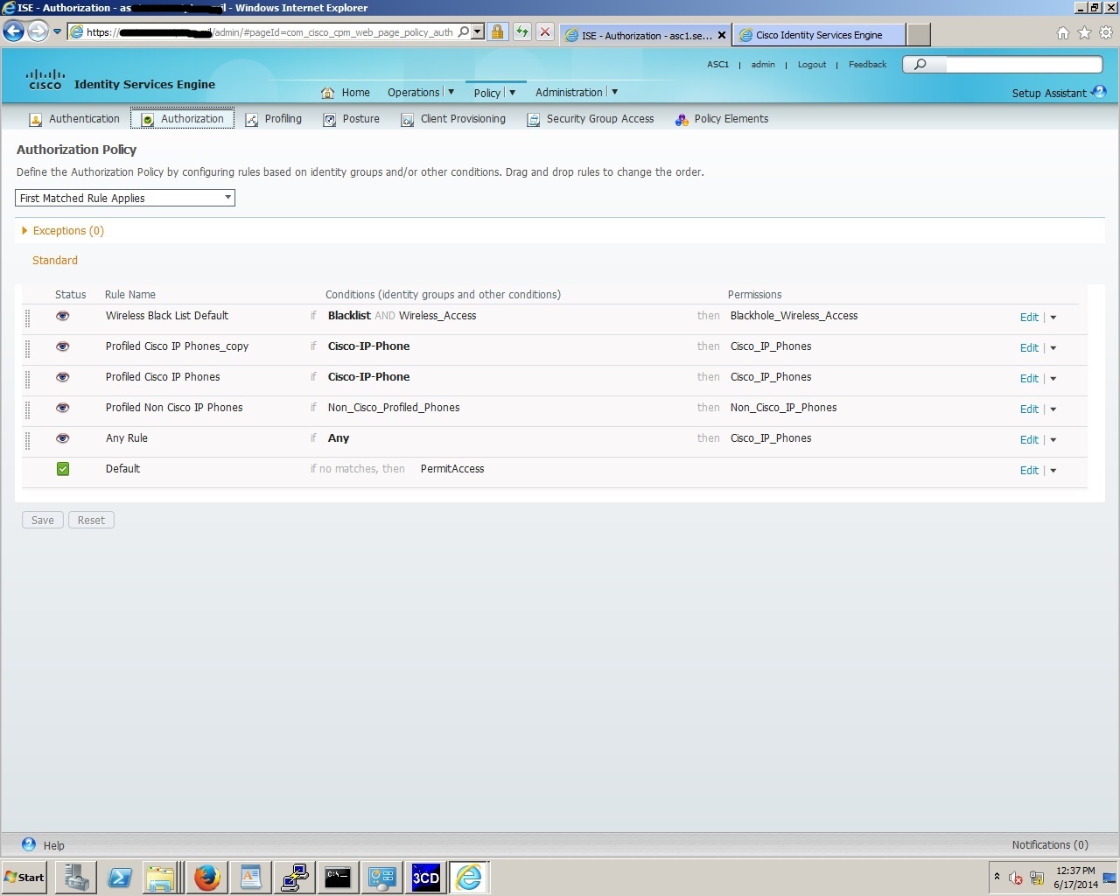Image resolution: width=1120 pixels, height=896 pixels.
Task: Click the Reset button
Action: pyautogui.click(x=91, y=521)
